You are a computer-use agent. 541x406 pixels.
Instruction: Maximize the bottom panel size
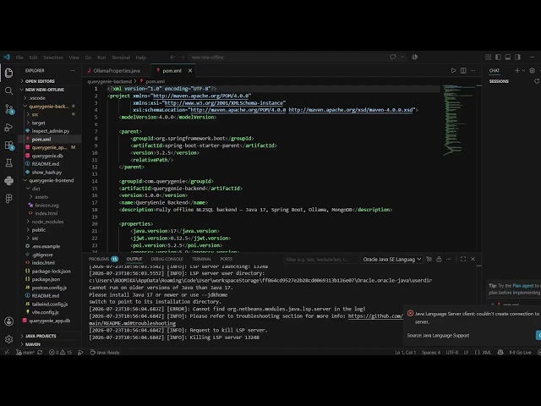click(463, 260)
